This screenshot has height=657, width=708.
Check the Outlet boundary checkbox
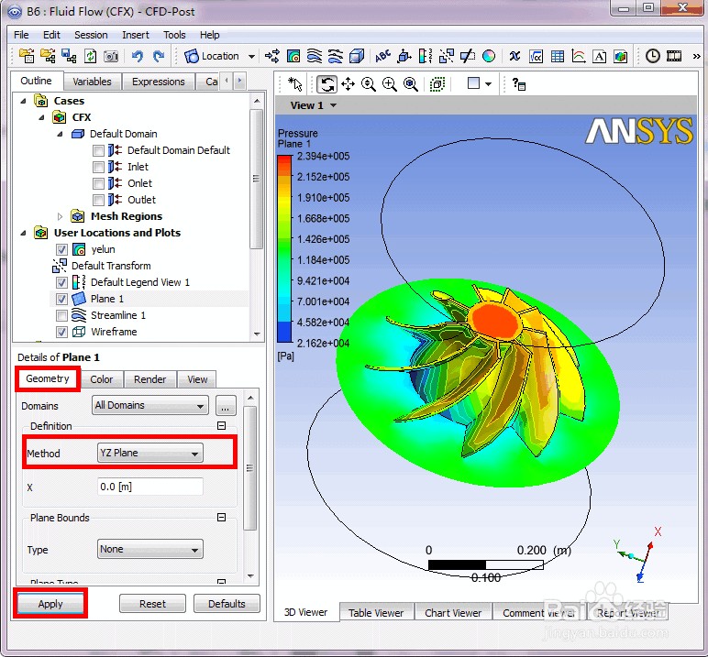click(x=98, y=200)
